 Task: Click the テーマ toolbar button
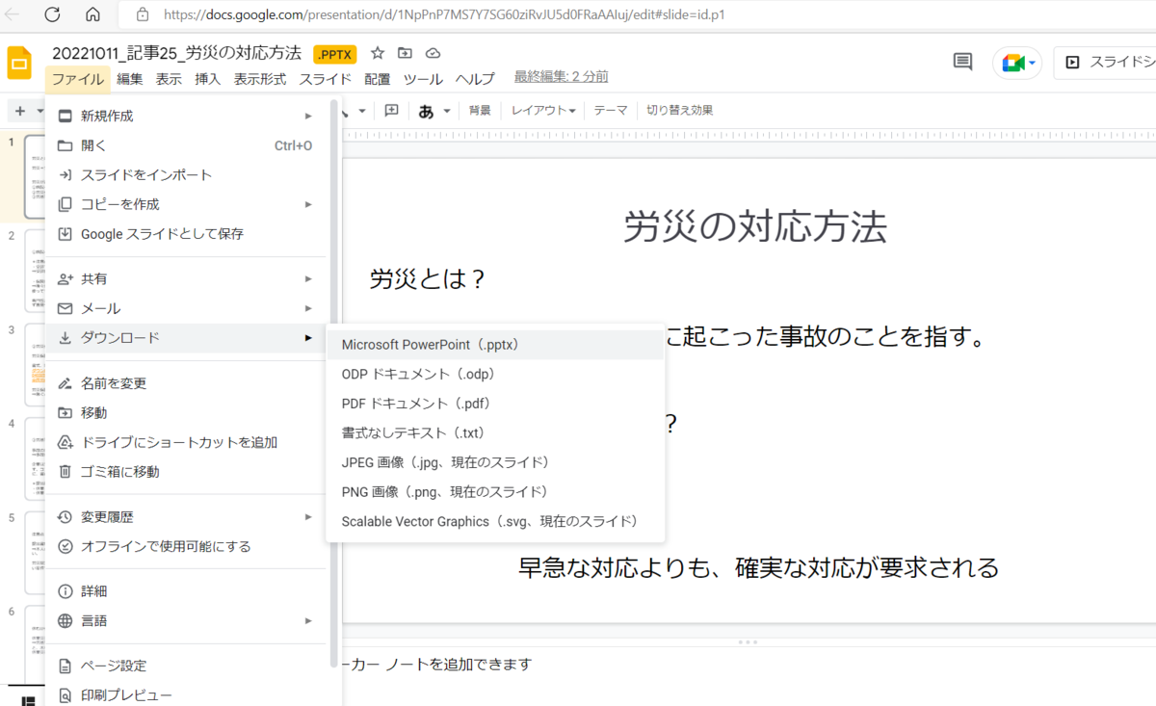pyautogui.click(x=611, y=111)
